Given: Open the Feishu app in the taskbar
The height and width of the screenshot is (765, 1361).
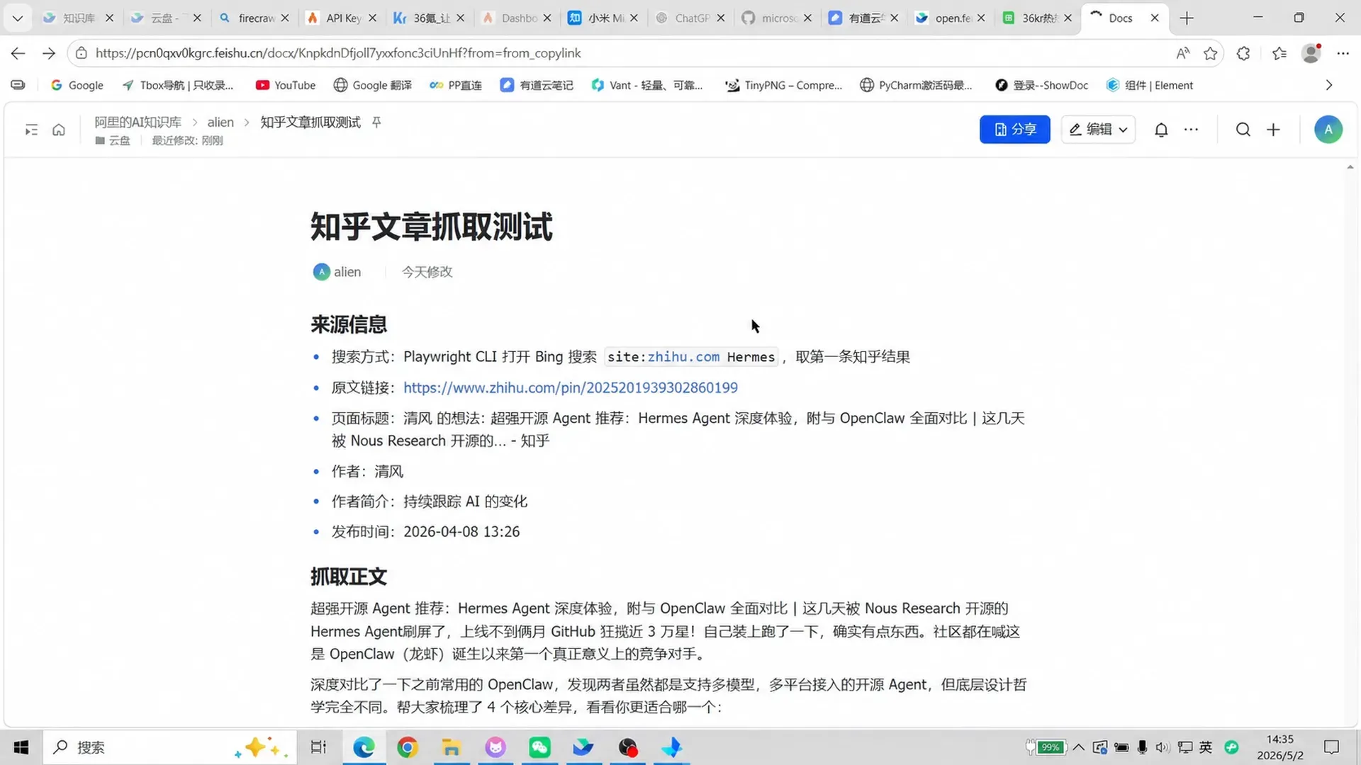Looking at the screenshot, I should [583, 747].
